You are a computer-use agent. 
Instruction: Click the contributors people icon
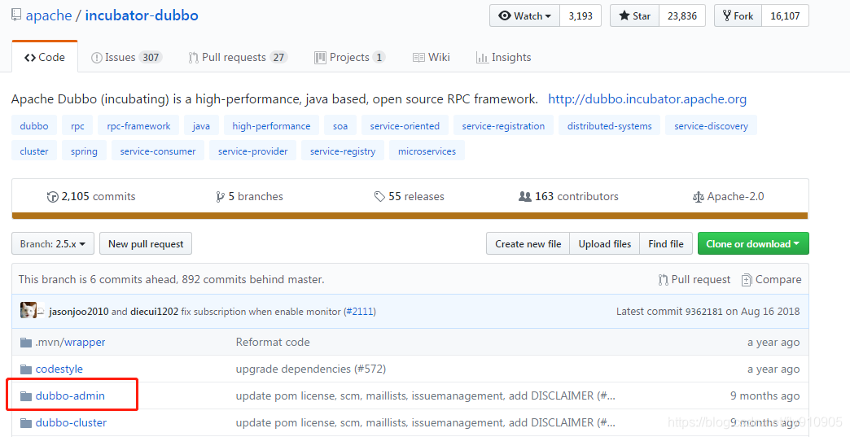(x=525, y=197)
